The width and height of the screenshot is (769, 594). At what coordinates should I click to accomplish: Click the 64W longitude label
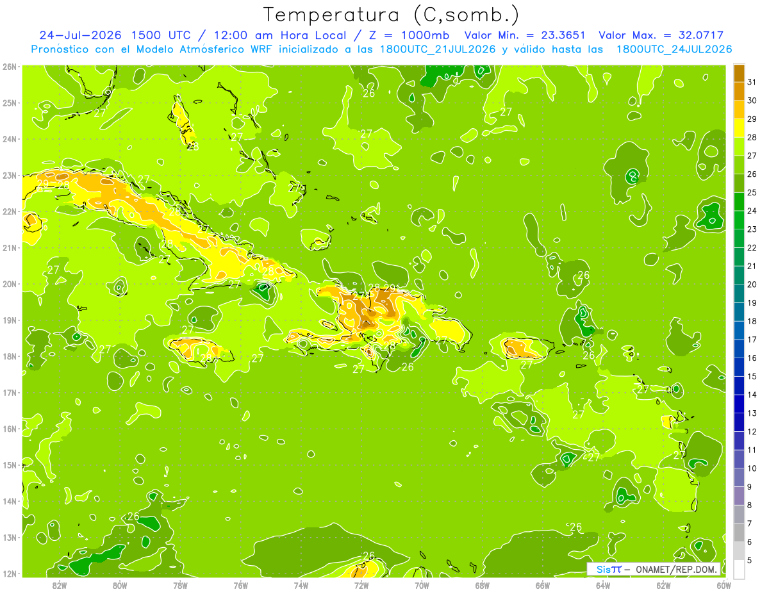603,585
